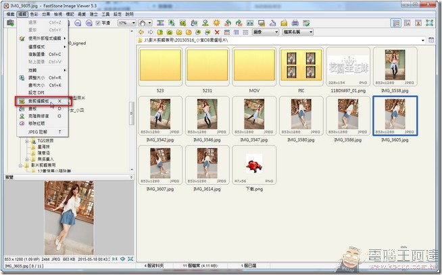Image resolution: width=442 pixels, height=275 pixels.
Task: Select the 下載.png thumbnail
Action: point(254,165)
